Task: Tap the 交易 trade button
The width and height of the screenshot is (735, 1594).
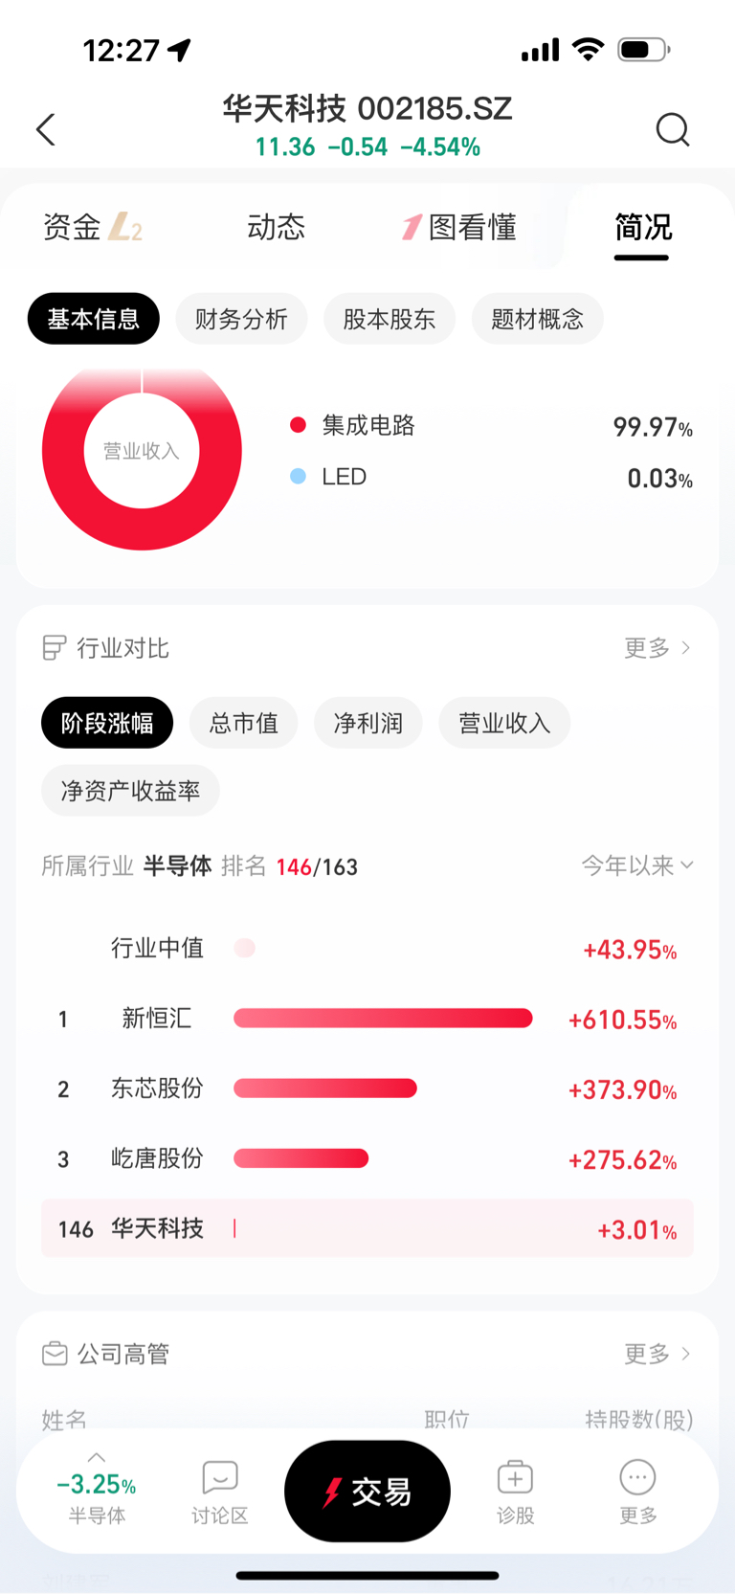Action: click(367, 1492)
